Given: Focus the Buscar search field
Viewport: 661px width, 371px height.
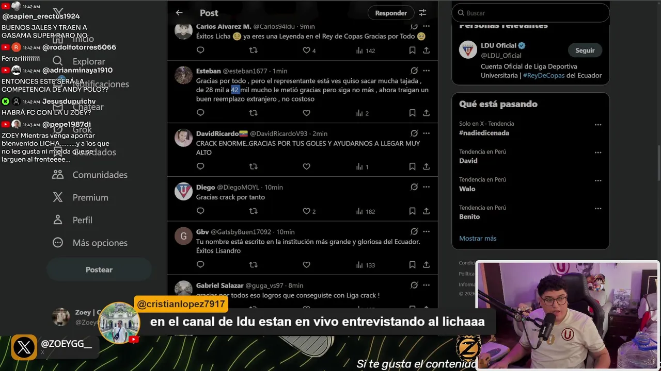Looking at the screenshot, I should tap(531, 13).
